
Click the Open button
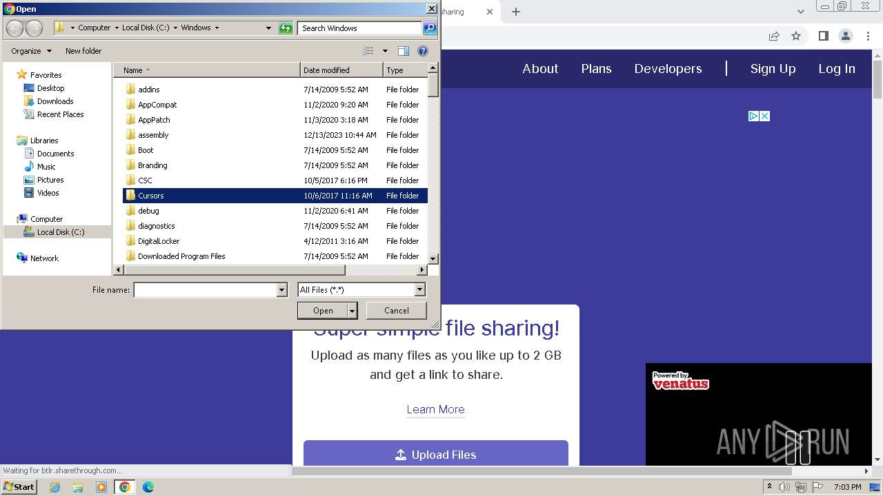coord(323,311)
